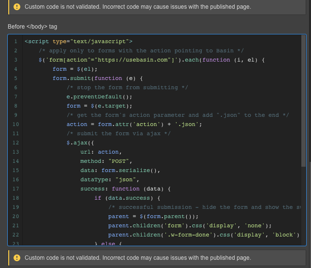This screenshot has width=311, height=268.
Task: Click line 'e.preventDefault();'
Action: [99, 96]
